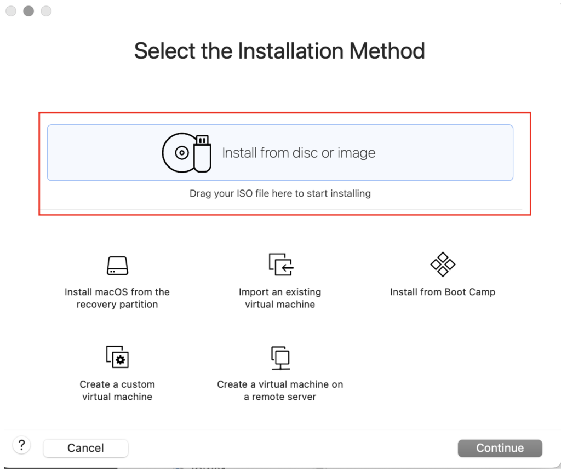561x471 pixels.
Task: Choose "Create a custom virtual machine" label
Action: coord(117,390)
